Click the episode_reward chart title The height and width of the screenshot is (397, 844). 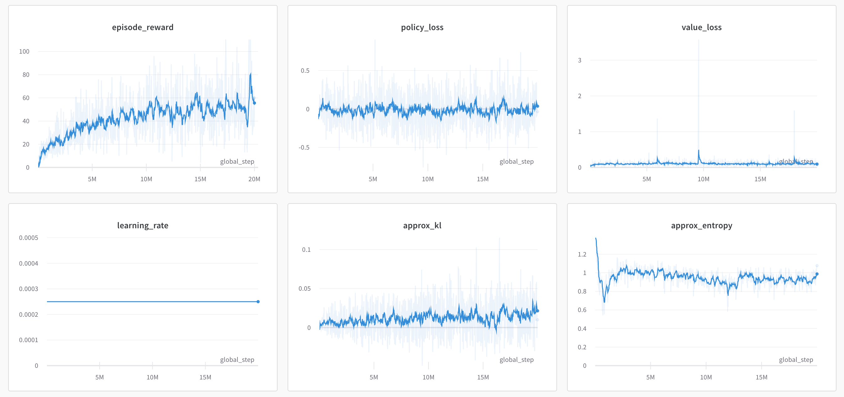point(143,27)
